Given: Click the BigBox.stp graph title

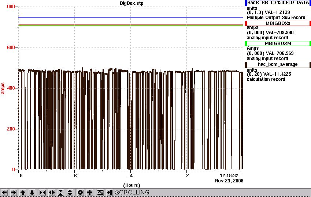Looking at the screenshot, I should [x=132, y=3].
